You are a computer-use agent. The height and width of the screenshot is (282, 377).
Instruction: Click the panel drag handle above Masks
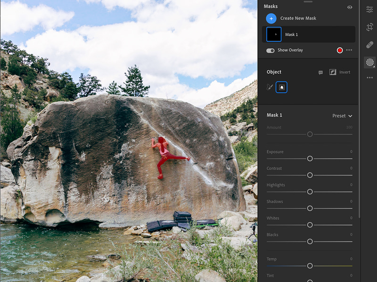tap(308, 2)
